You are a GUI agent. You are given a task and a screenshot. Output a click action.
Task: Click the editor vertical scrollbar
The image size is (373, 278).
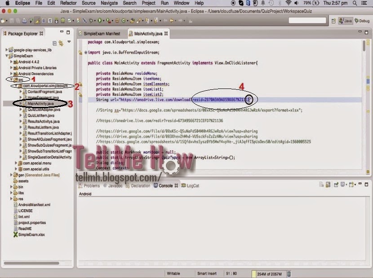tap(364, 46)
